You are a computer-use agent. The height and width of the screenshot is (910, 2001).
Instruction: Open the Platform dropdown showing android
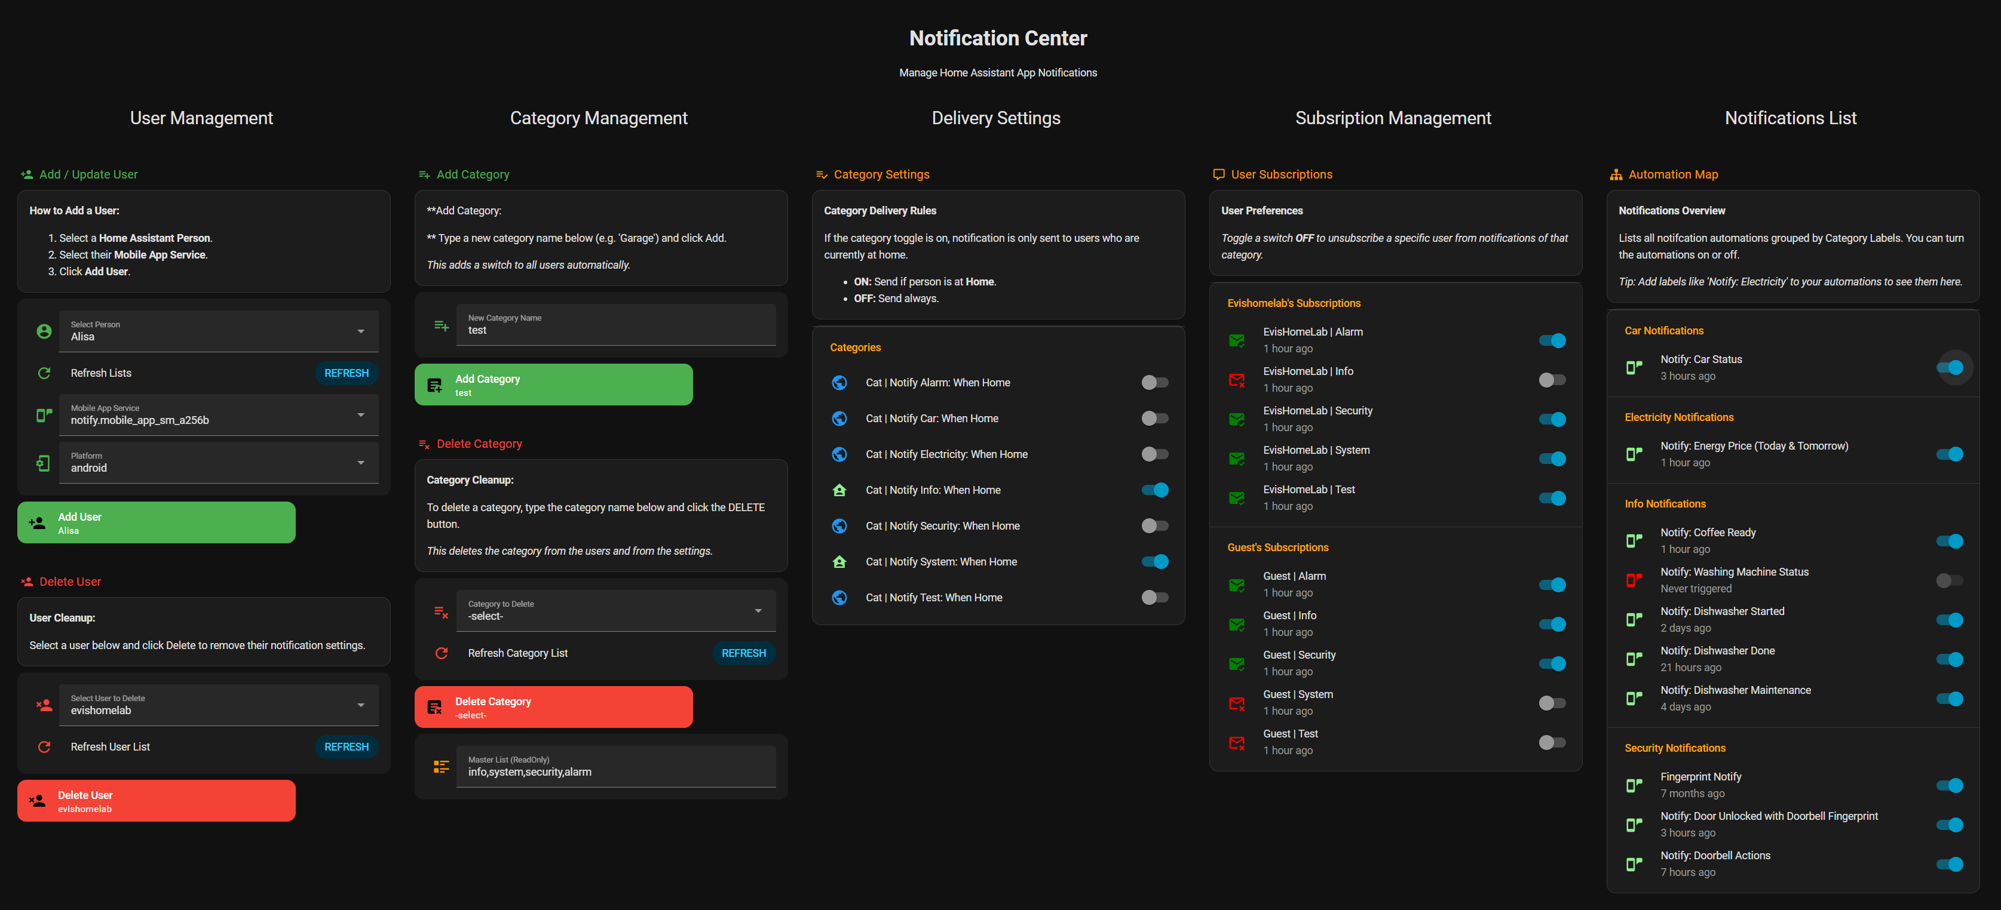point(218,463)
